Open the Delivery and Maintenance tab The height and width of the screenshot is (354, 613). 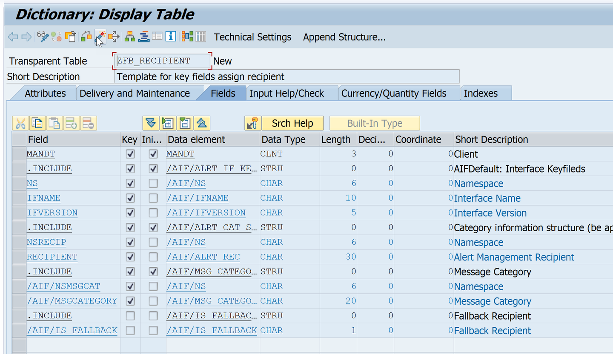[135, 93]
